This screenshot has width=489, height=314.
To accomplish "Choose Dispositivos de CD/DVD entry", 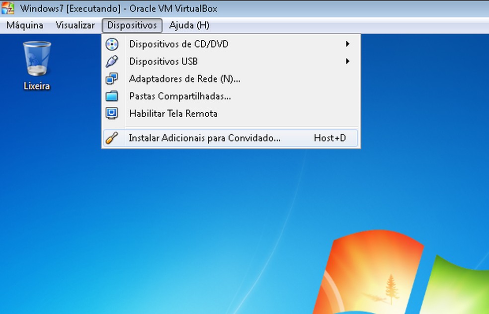I will pyautogui.click(x=231, y=44).
